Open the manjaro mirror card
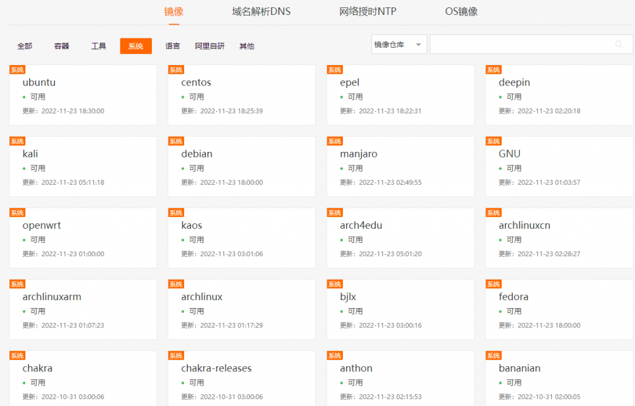Viewport: 635px width, 406px height. (x=401, y=166)
